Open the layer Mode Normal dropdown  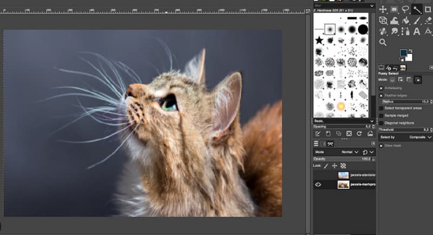pyautogui.click(x=350, y=152)
